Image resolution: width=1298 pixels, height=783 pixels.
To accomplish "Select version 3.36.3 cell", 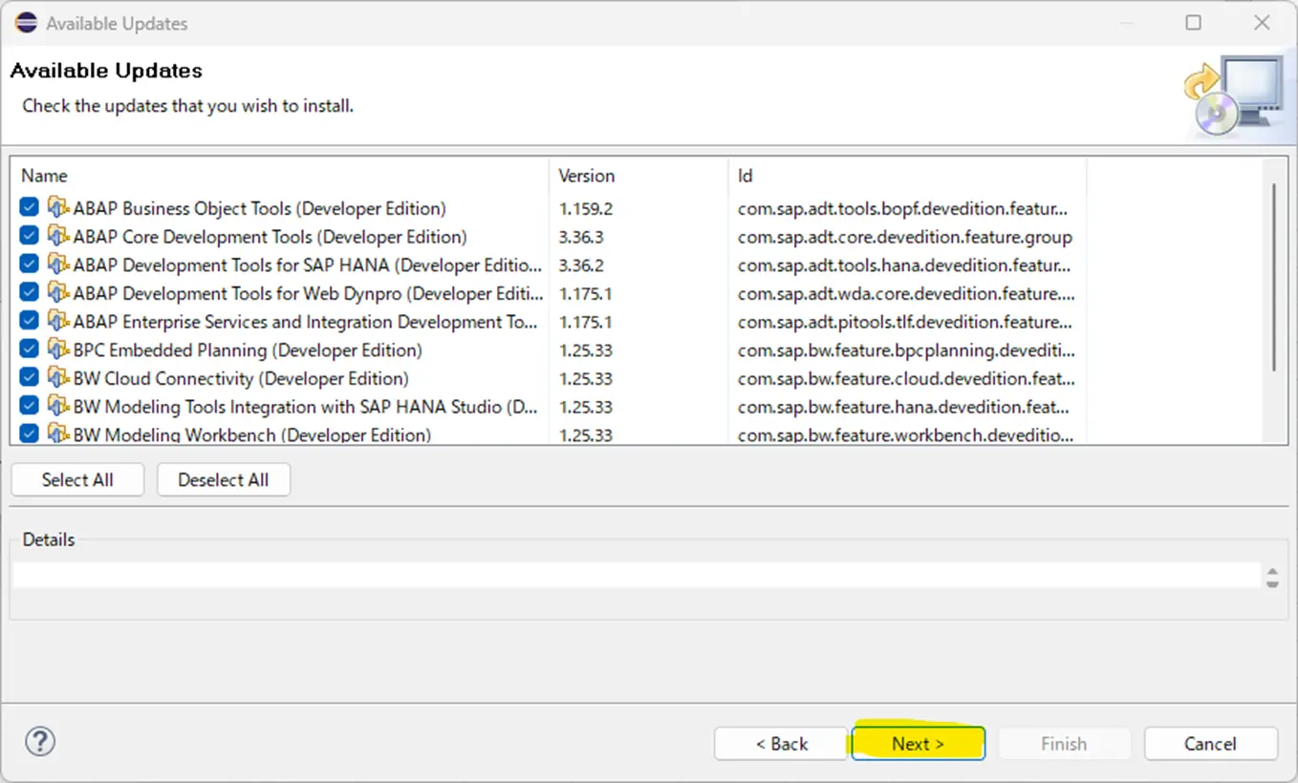I will (x=581, y=237).
